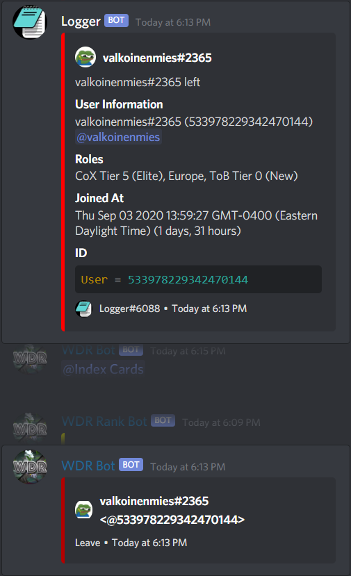The height and width of the screenshot is (576, 351).
Task: Click the WDR Rank Bot username
Action: pos(104,421)
